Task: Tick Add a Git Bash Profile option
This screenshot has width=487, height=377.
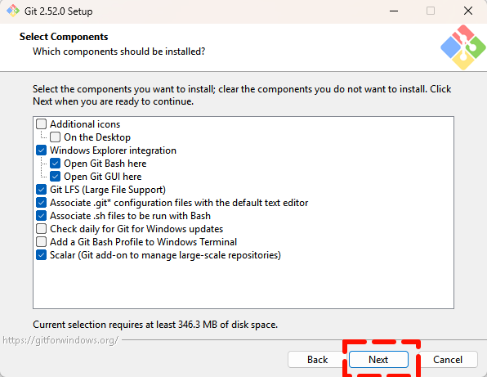Action: point(42,241)
